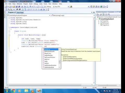
Task: Open the Properties Window toolbar icon
Action: pos(94,6)
